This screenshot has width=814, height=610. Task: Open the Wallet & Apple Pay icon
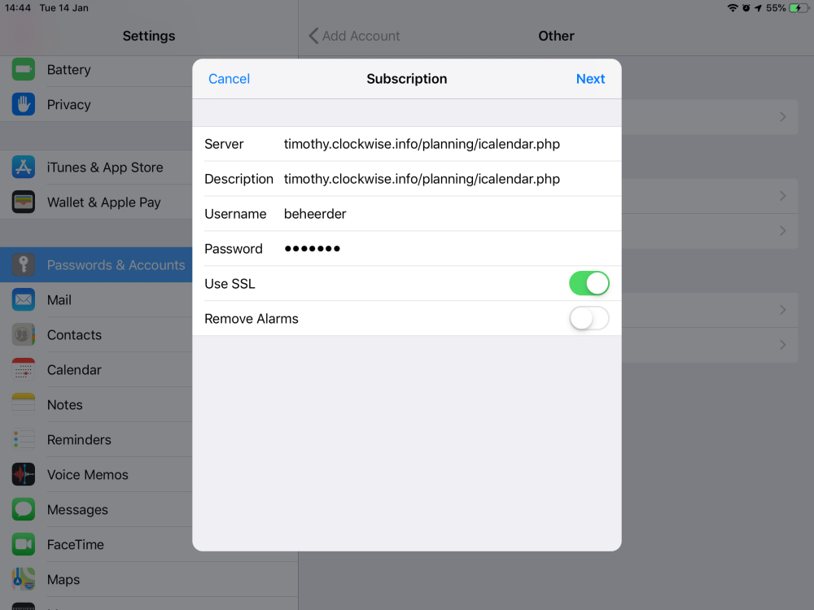(24, 202)
